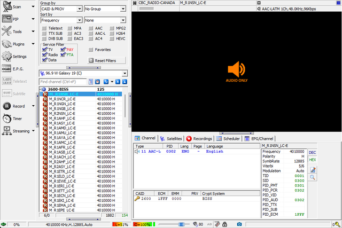Switch to the Recordings tab
342x228 pixels.
[x=199, y=138]
